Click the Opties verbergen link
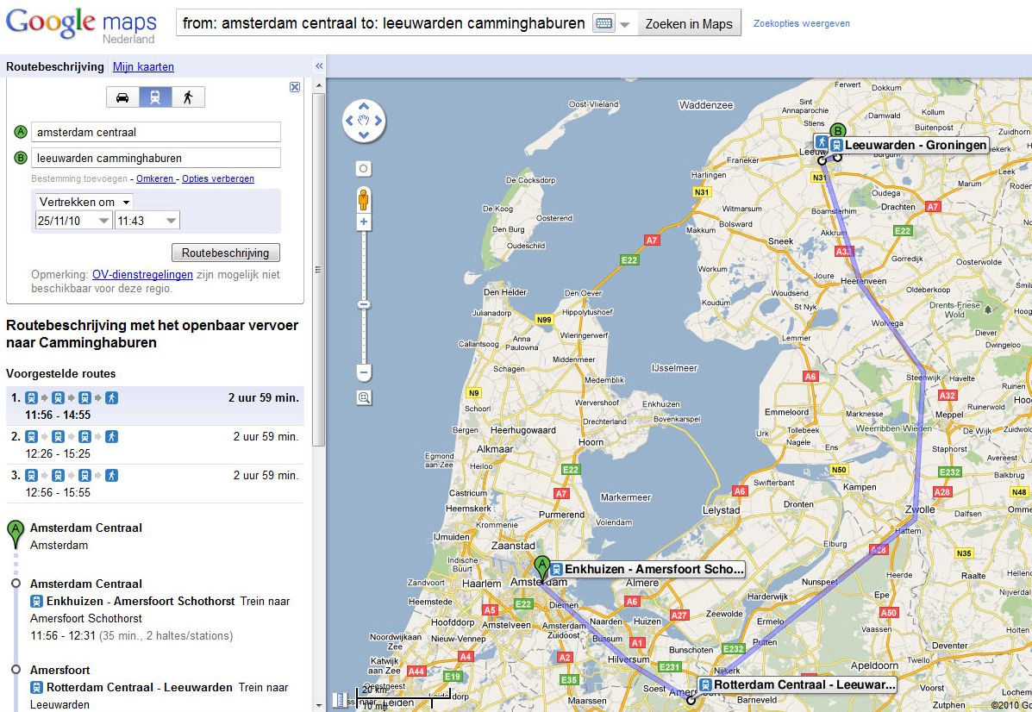The height and width of the screenshot is (712, 1032). click(218, 178)
